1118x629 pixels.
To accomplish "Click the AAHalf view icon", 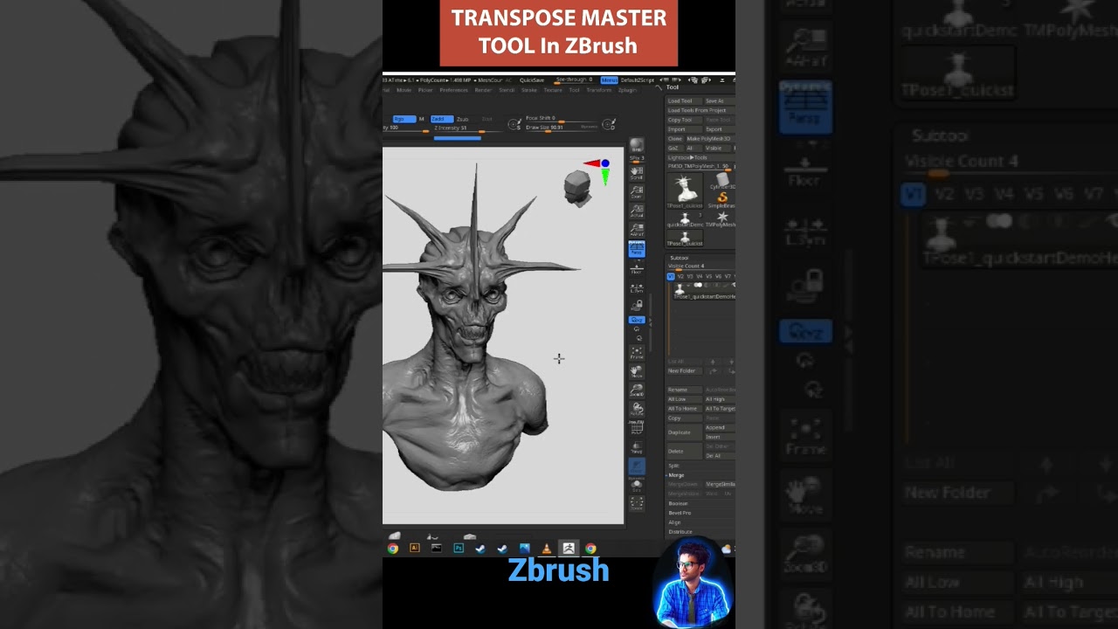I will (637, 230).
